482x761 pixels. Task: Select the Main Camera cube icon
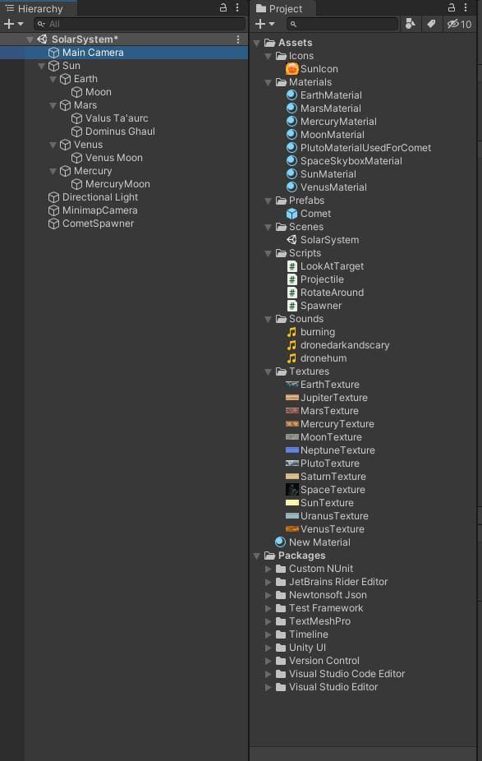tap(53, 53)
